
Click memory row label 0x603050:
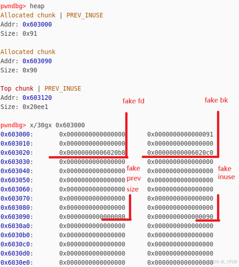17,180
